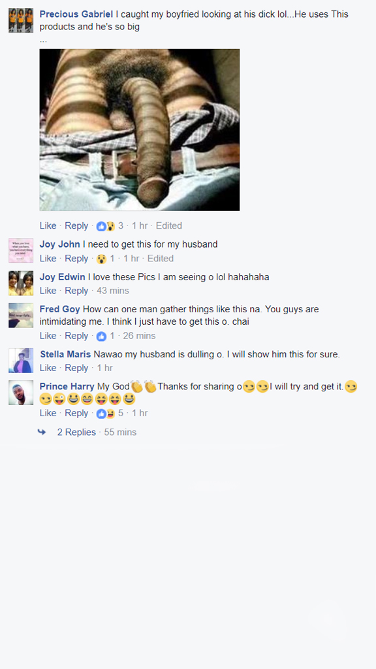Click the like reaction icon on Fred Goy's comment

101,336
